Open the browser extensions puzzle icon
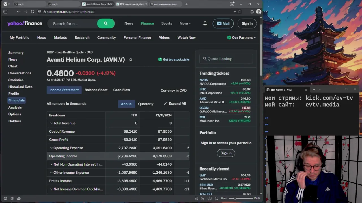This screenshot has width=362, height=203. 252,12
